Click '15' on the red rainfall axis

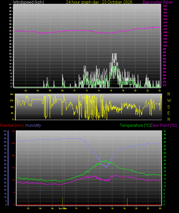(13, 168)
